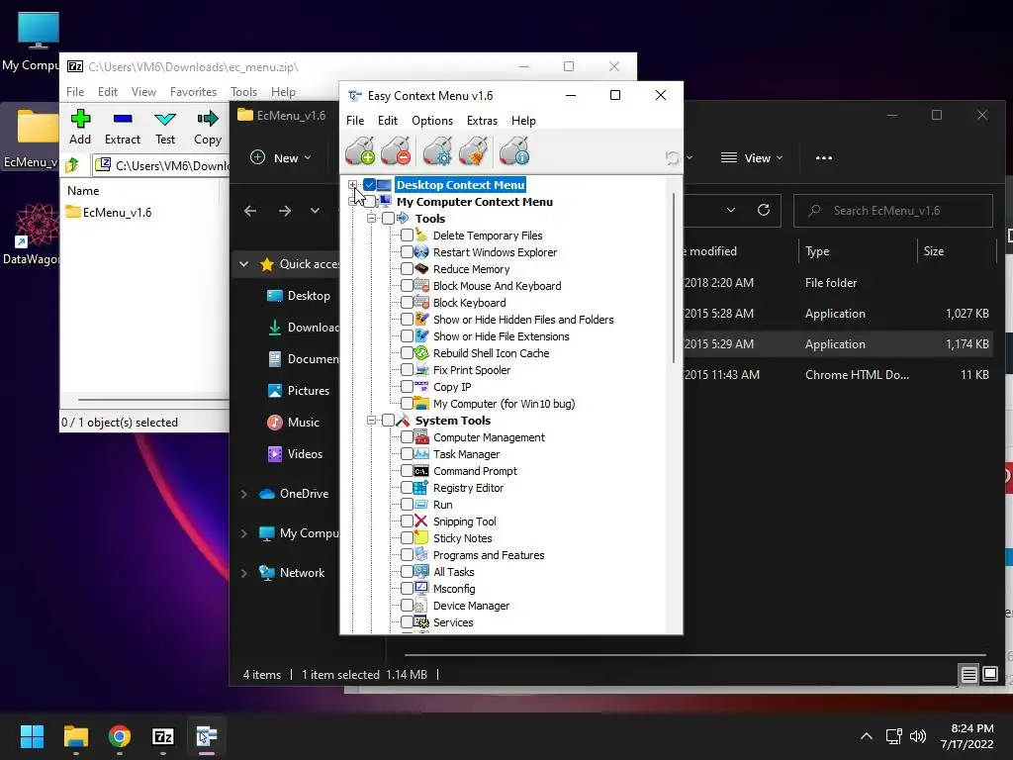Open the Extras menu in Easy Context Menu

coord(482,121)
